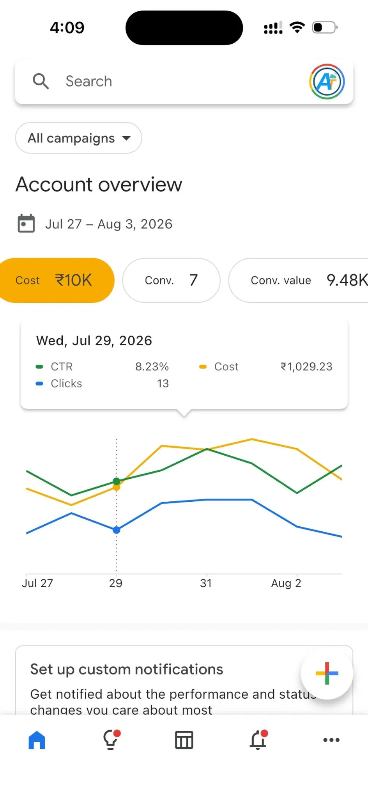This screenshot has width=368, height=799.
Task: Open the Campaigns table tab
Action: click(184, 740)
